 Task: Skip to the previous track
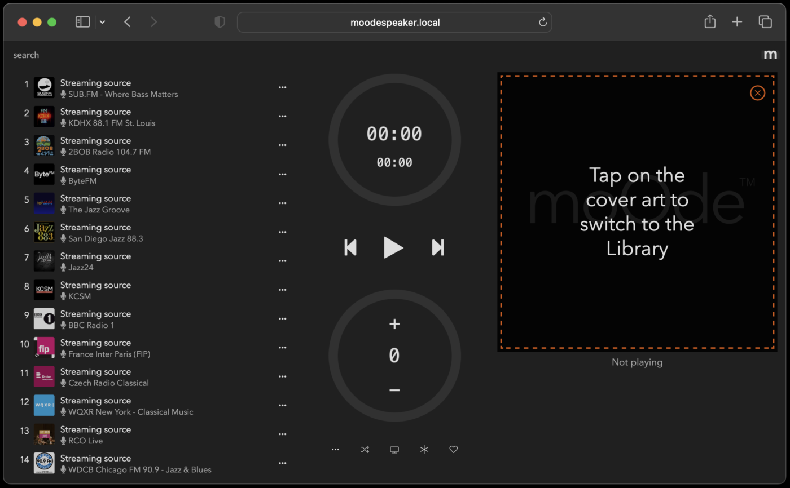point(350,247)
